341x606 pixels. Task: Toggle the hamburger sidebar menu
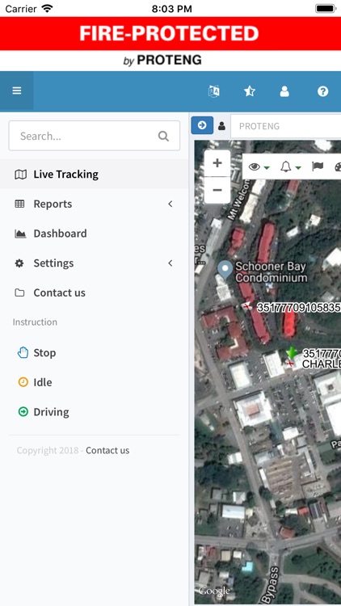pyautogui.click(x=17, y=90)
